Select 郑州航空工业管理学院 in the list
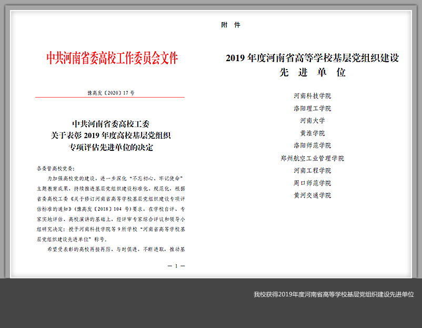The height and width of the screenshot is (328, 422). 312,158
